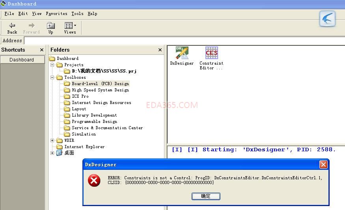This screenshot has height=210, width=345.
Task: Click folder icon beside WDIR
Action: point(60,141)
